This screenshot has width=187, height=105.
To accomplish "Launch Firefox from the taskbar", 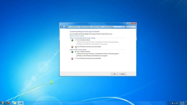I will tap(8, 103).
